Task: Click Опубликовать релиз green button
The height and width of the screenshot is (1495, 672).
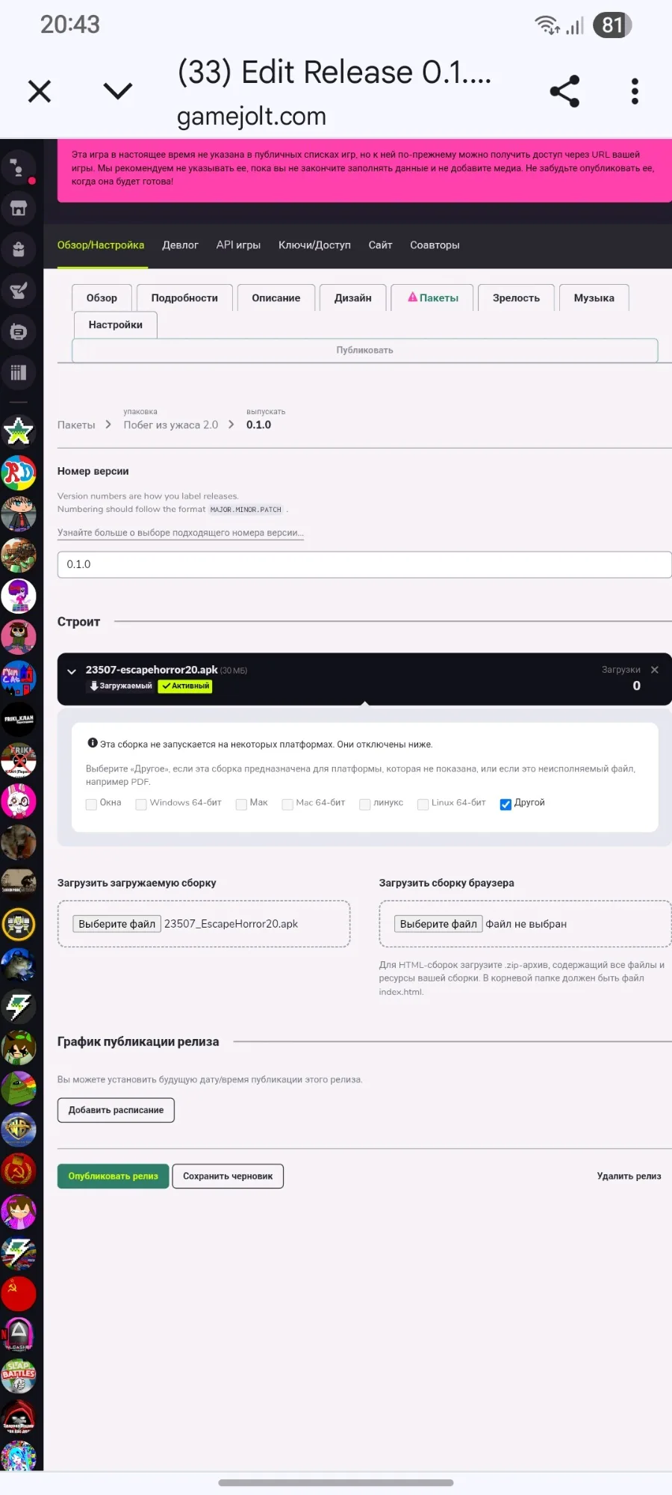Action: 113,1176
